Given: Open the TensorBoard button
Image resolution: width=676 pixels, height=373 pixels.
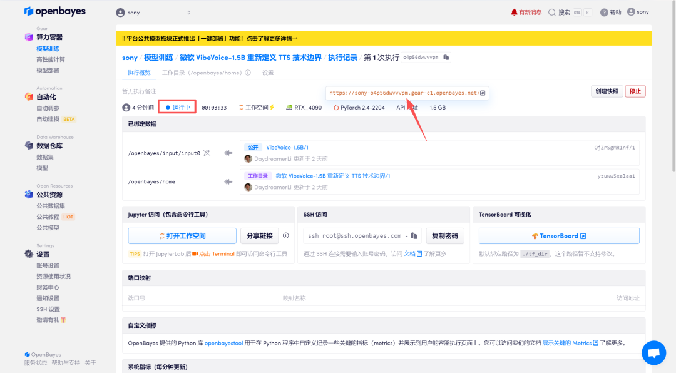Looking at the screenshot, I should click(559, 236).
